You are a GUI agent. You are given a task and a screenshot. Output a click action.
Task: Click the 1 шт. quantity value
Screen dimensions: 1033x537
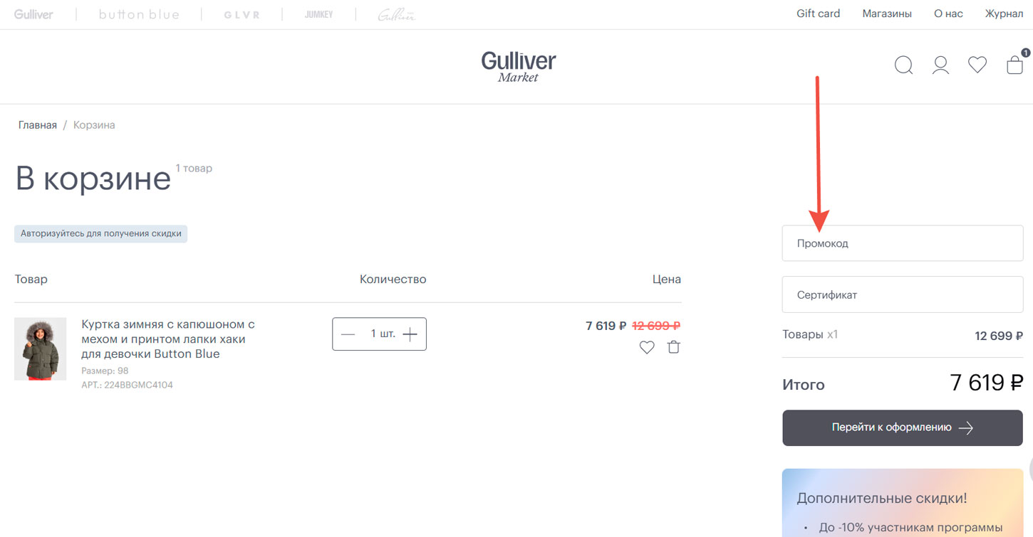pos(383,334)
